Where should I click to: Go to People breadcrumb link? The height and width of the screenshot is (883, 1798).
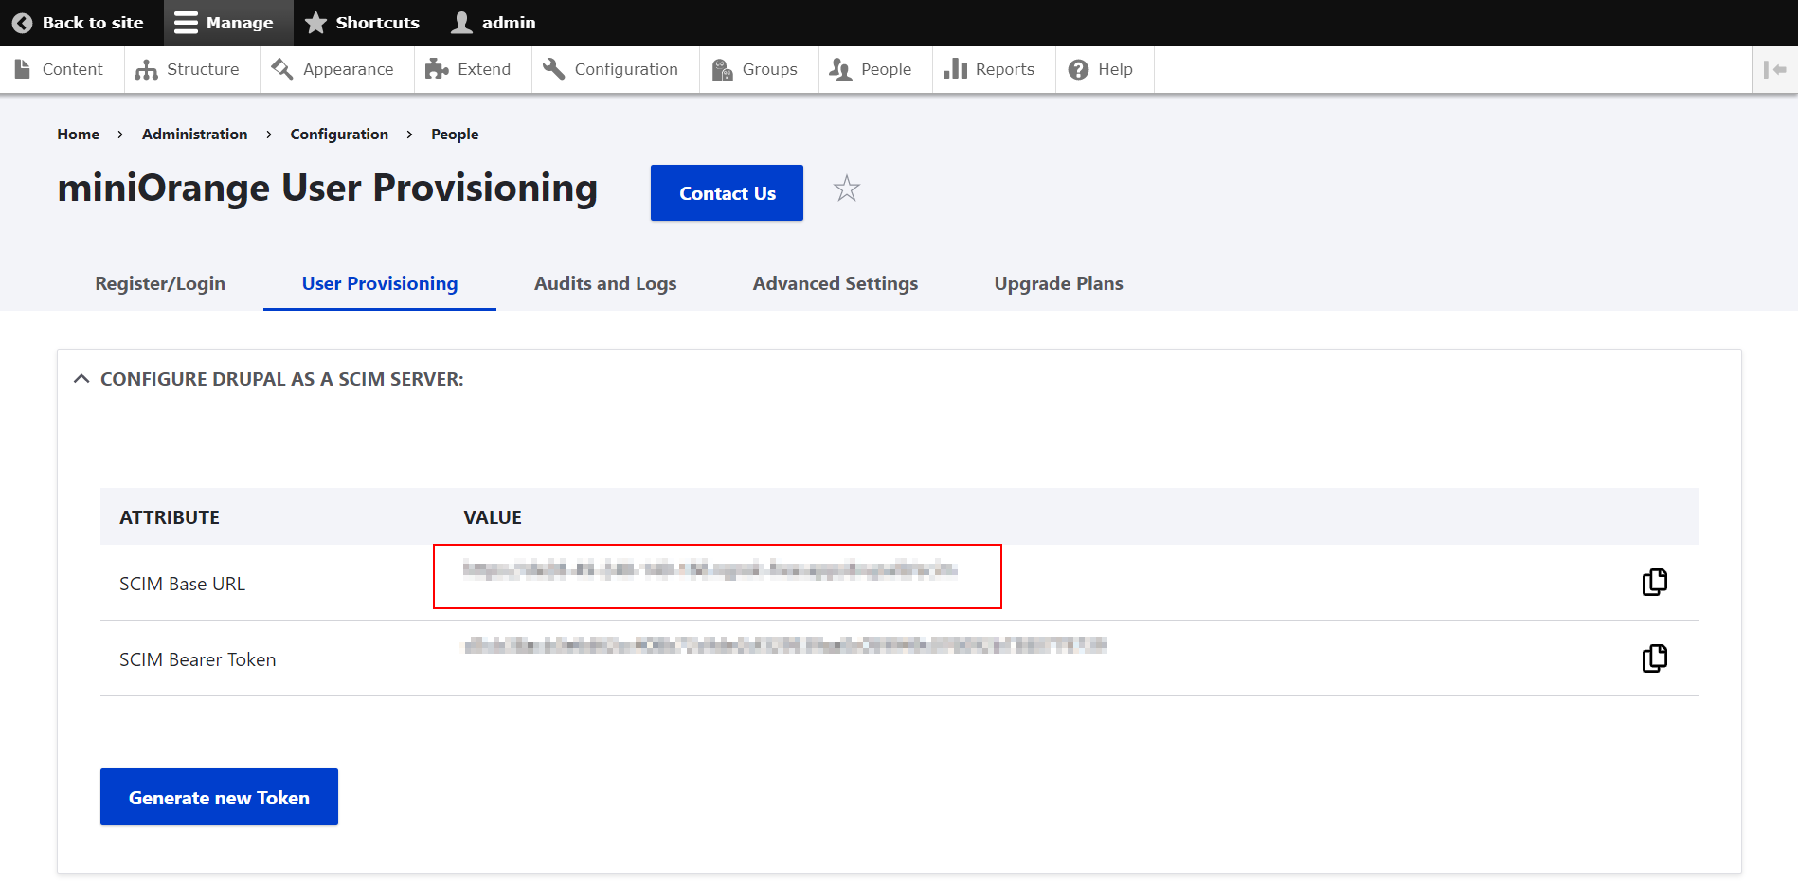455,135
